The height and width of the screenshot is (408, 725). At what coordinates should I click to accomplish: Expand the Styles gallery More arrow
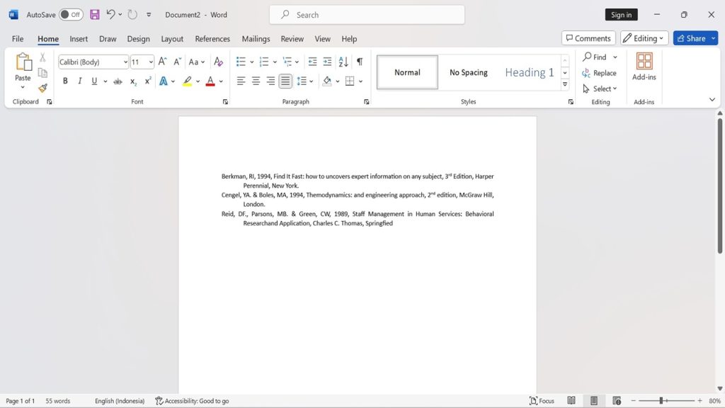[x=565, y=84]
